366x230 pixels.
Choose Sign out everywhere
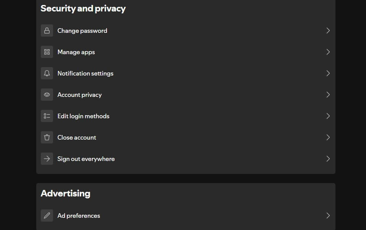[x=86, y=159]
